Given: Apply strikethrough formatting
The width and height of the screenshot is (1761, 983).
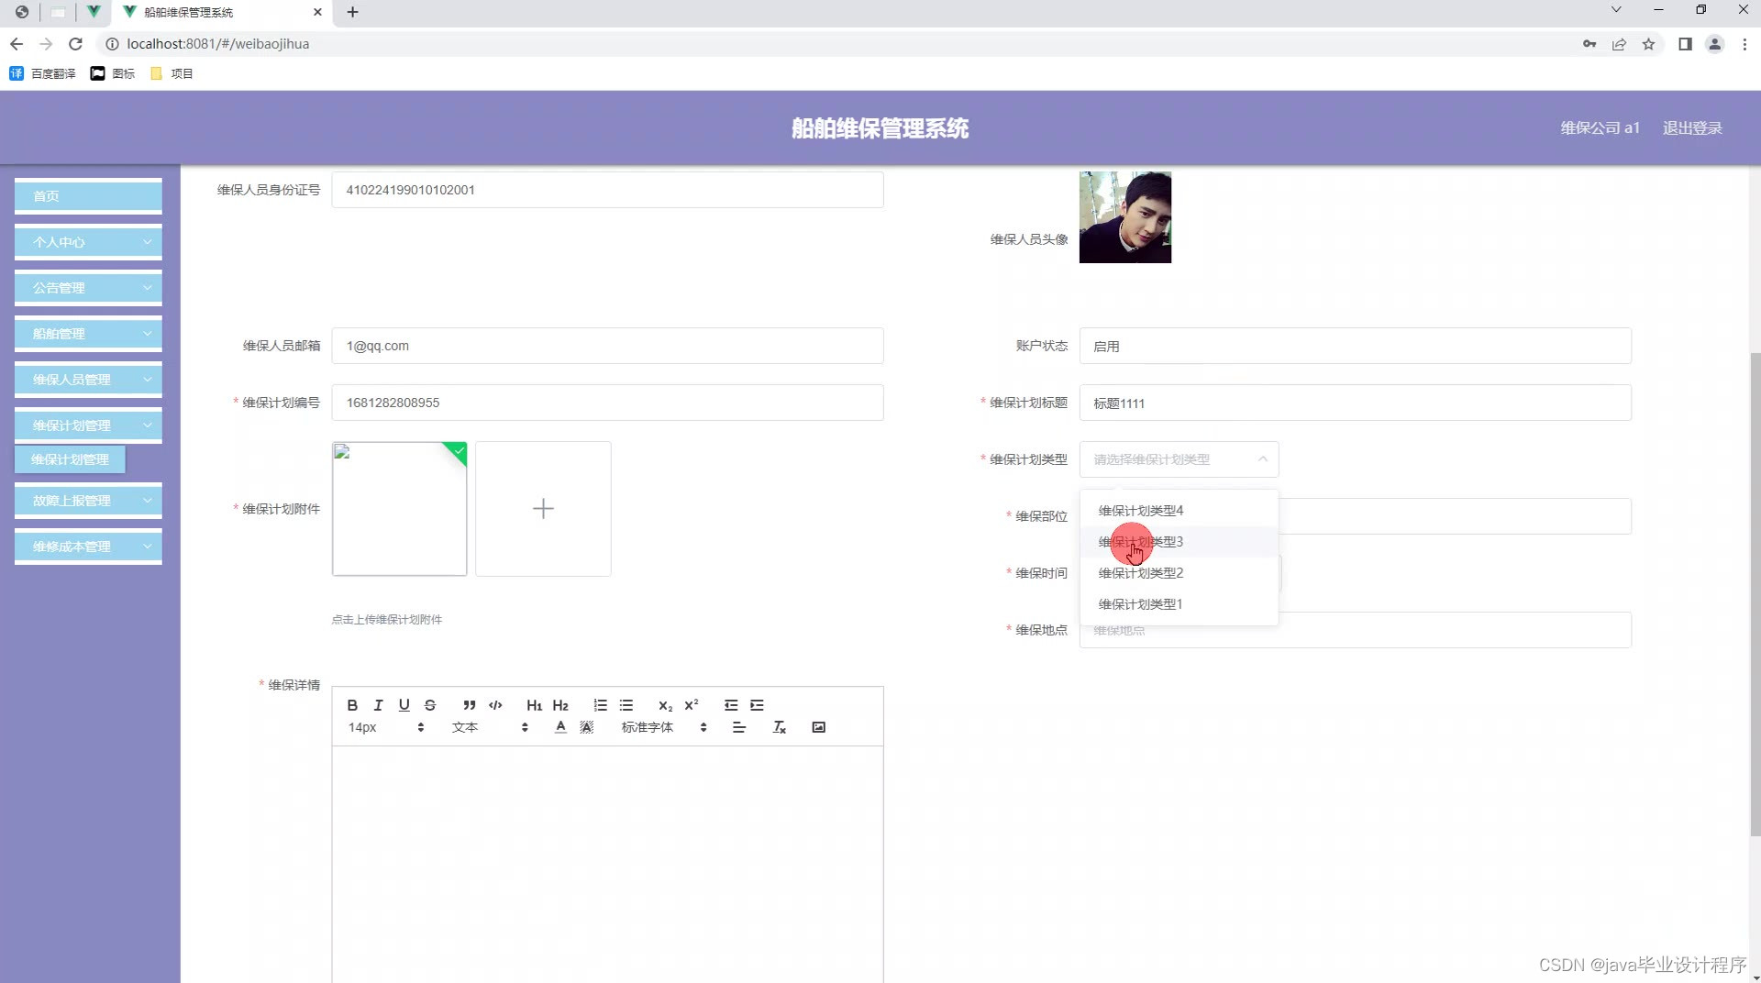Looking at the screenshot, I should pos(429,705).
